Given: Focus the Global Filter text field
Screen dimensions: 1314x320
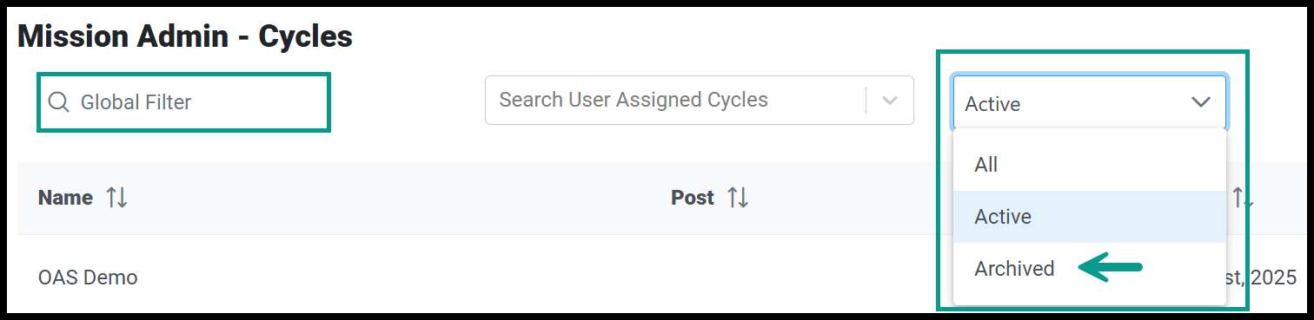Looking at the screenshot, I should 183,102.
